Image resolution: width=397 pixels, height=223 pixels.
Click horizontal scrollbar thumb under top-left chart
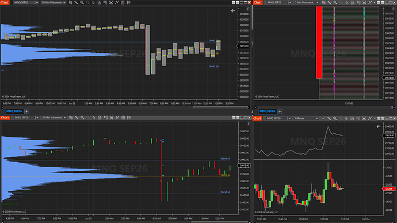click(x=220, y=107)
